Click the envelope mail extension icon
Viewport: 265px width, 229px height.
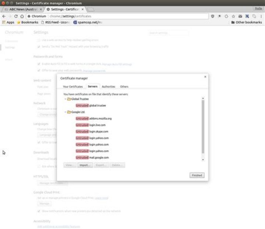240,16
